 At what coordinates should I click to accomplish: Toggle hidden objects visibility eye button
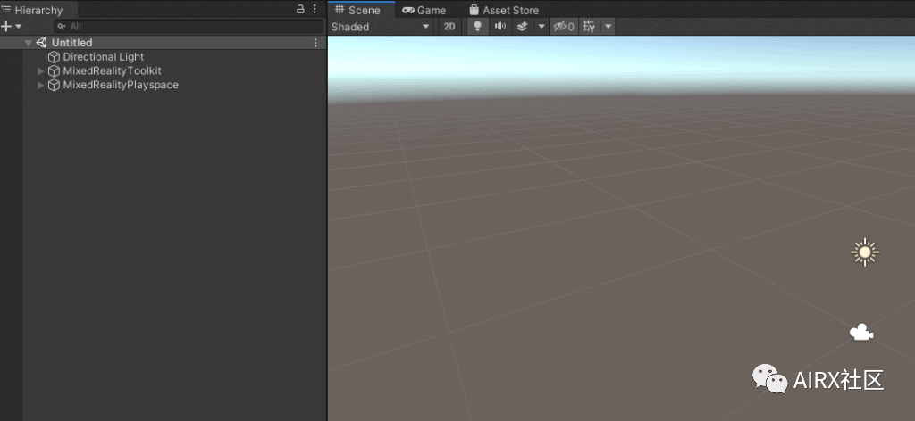(x=564, y=26)
